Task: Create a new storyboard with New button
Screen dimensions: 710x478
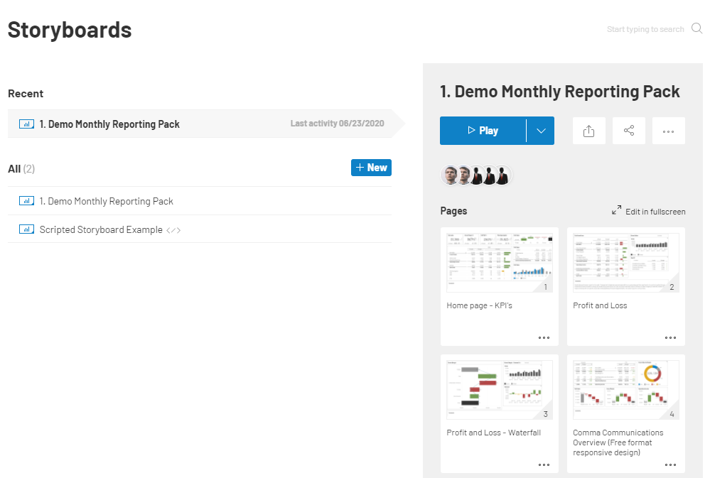Action: pos(371,168)
